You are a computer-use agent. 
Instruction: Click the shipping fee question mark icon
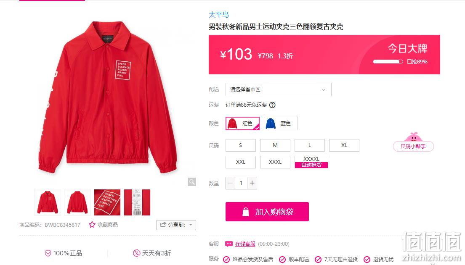(272, 105)
